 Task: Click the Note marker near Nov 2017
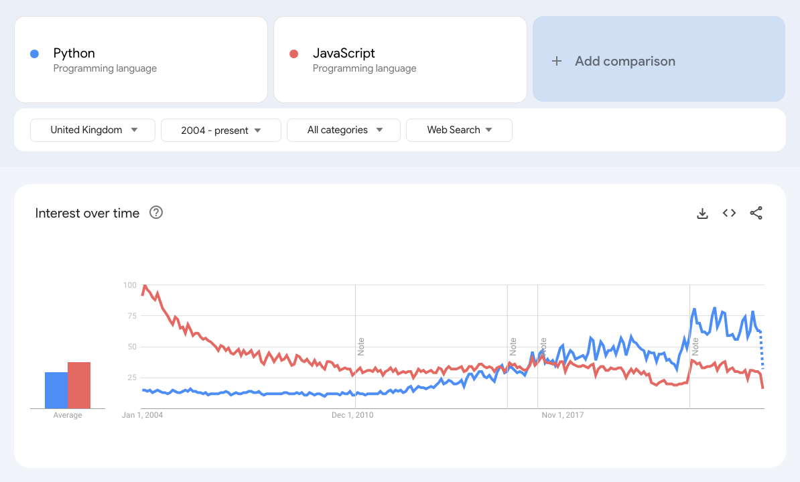[543, 346]
